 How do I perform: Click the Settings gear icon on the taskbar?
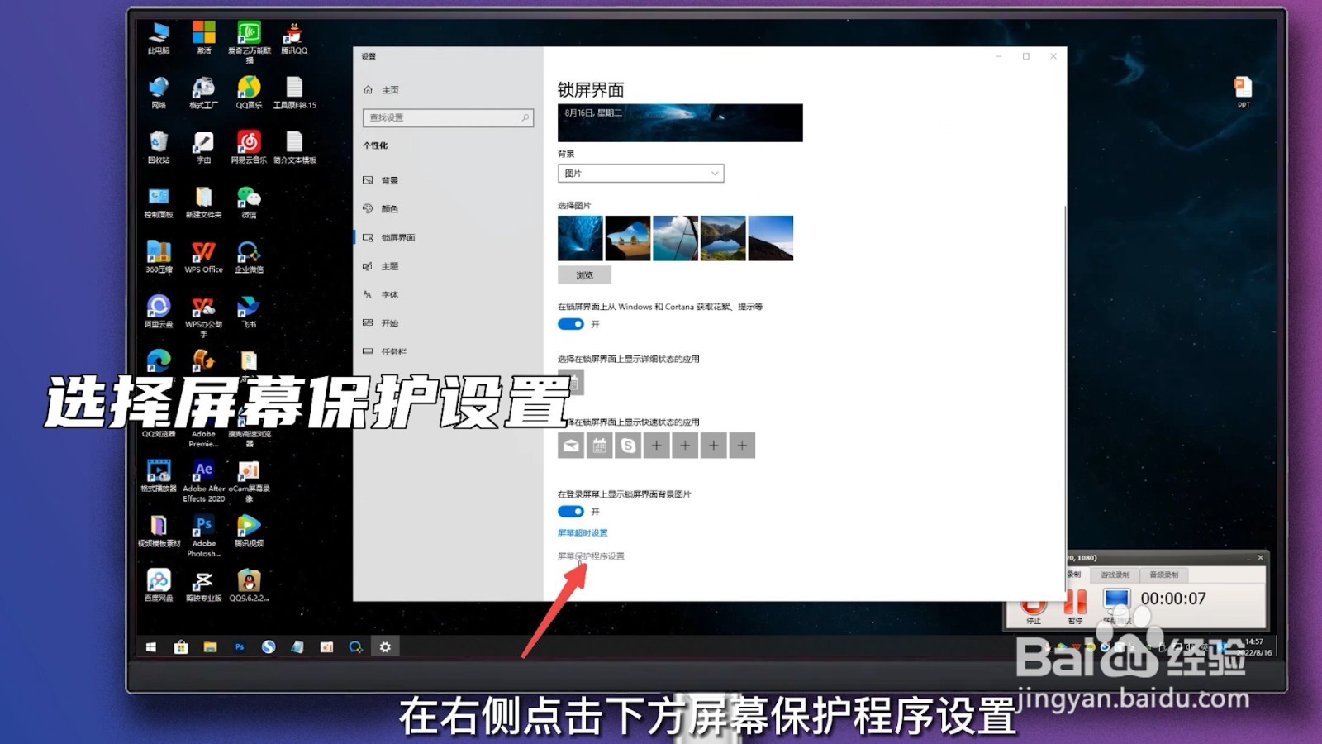[385, 648]
